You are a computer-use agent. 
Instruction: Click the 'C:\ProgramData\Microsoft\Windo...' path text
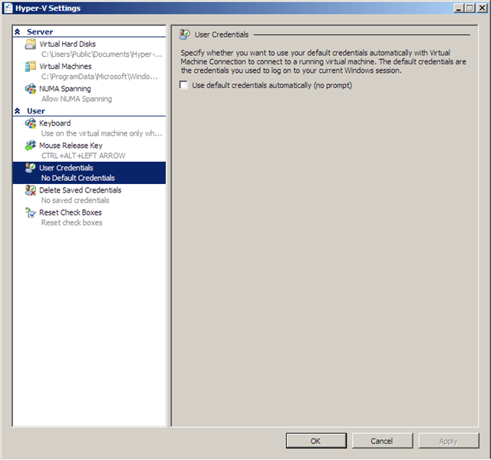[100, 77]
